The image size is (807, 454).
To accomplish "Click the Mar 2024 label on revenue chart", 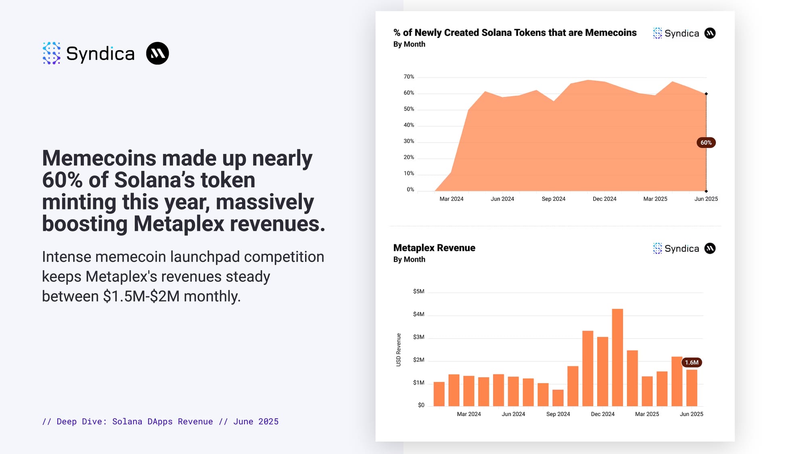I will (468, 414).
